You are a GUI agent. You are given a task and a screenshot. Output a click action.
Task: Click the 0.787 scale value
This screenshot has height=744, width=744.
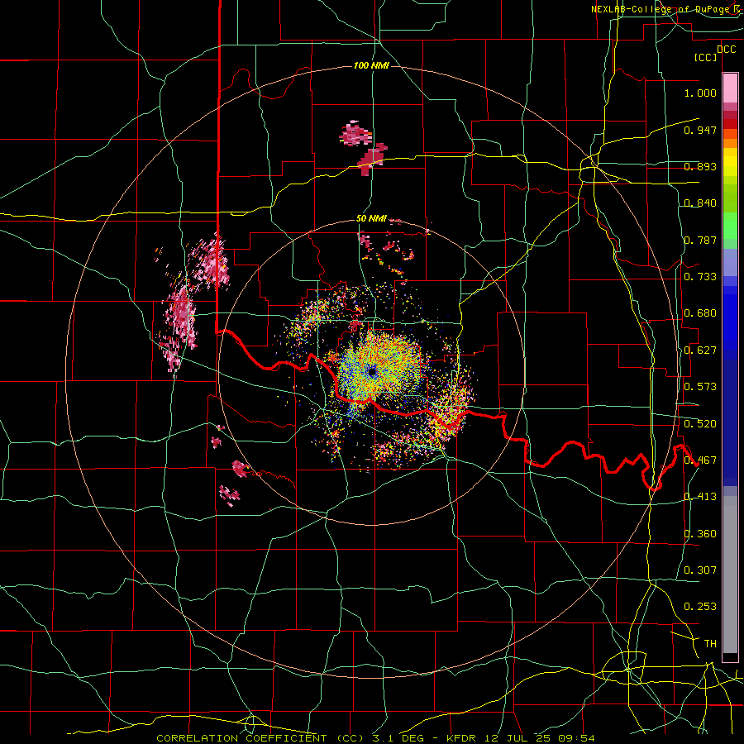pyautogui.click(x=700, y=240)
